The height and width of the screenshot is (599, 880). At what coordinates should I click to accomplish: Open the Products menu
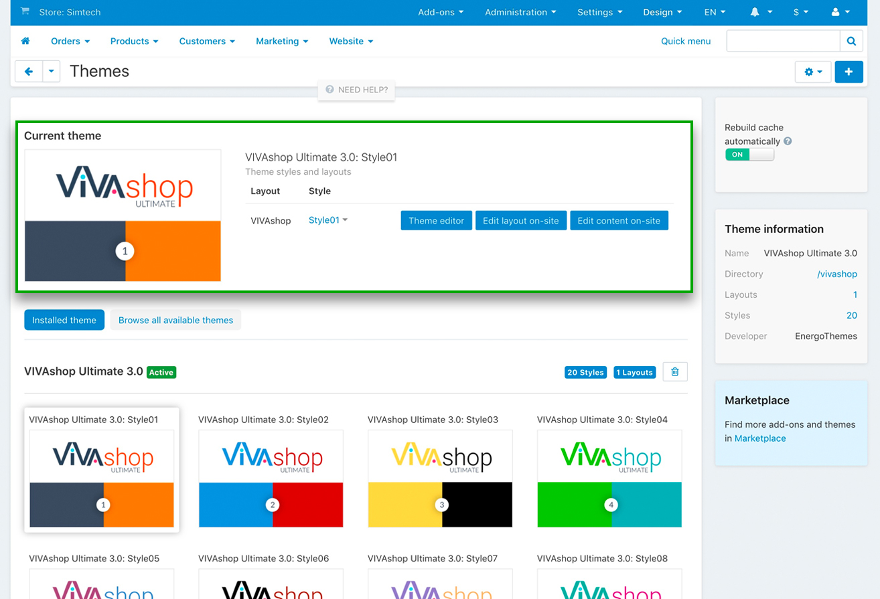point(134,41)
